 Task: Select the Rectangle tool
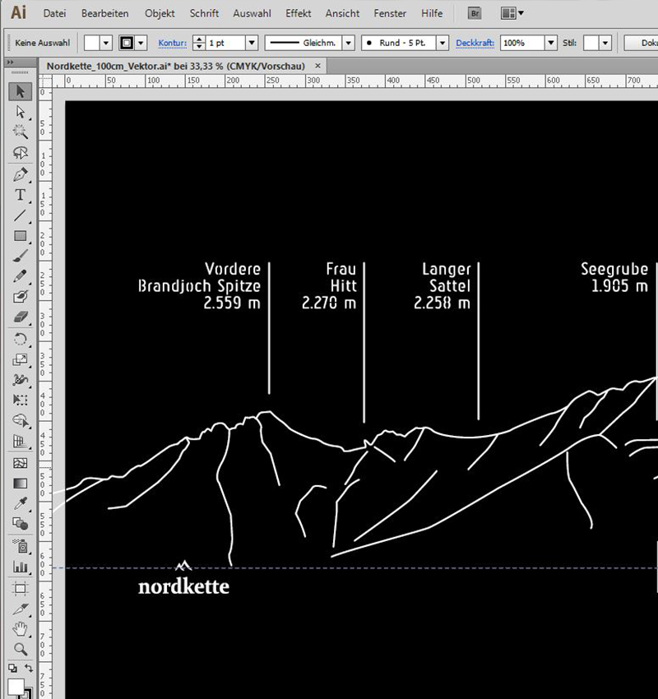[x=20, y=236]
